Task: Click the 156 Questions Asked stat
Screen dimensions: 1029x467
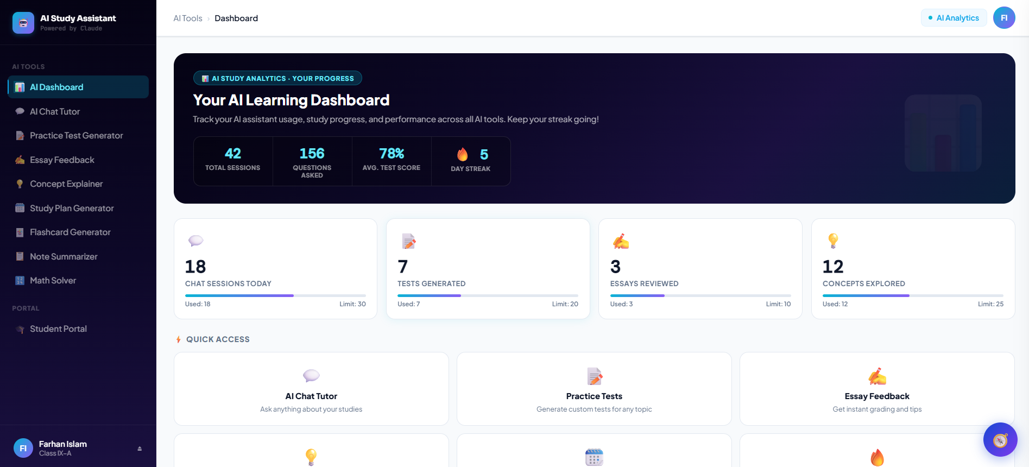Action: tap(312, 161)
